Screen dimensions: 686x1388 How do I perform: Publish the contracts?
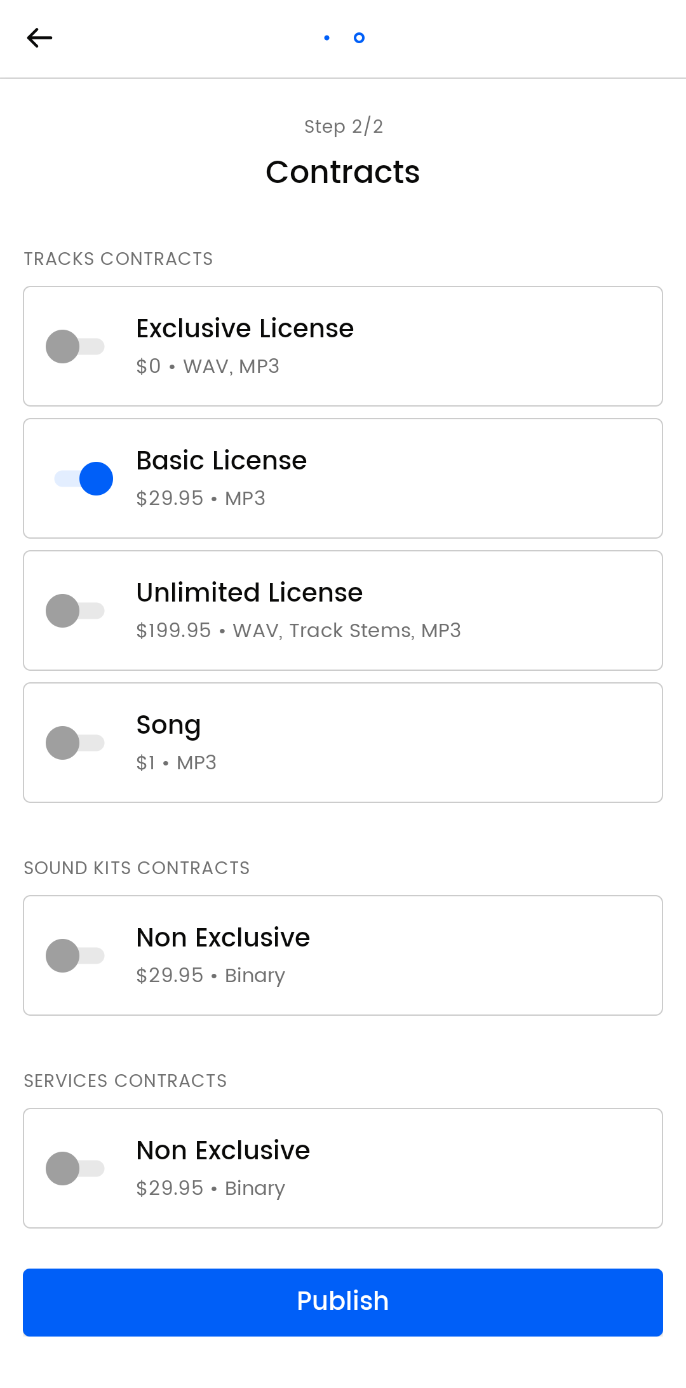click(343, 1302)
